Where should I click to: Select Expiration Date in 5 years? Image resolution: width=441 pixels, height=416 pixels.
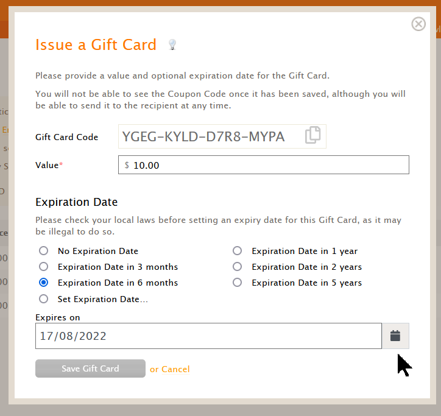tap(237, 282)
